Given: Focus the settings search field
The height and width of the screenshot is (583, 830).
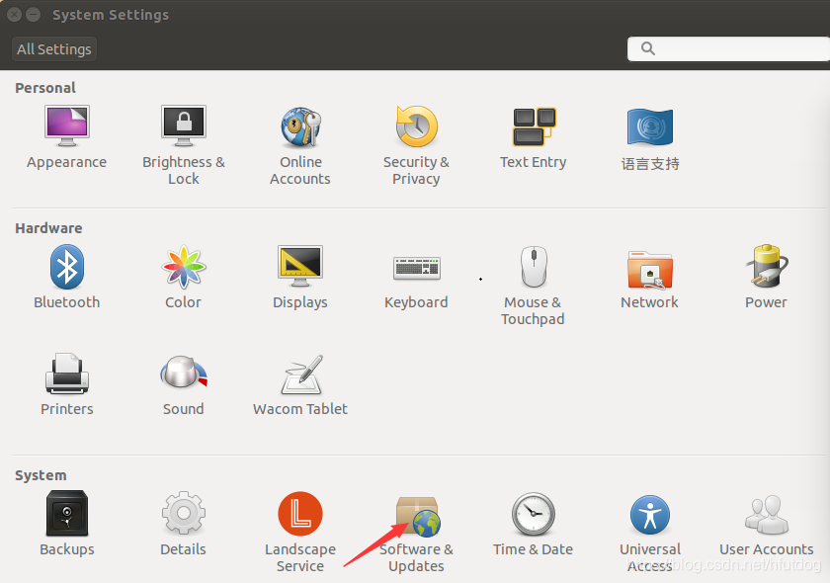Looking at the screenshot, I should point(728,48).
